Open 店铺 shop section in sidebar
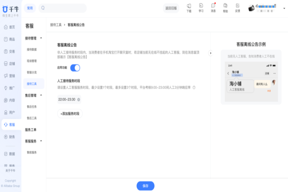The width and height of the screenshot is (288, 192). click(x=11, y=63)
